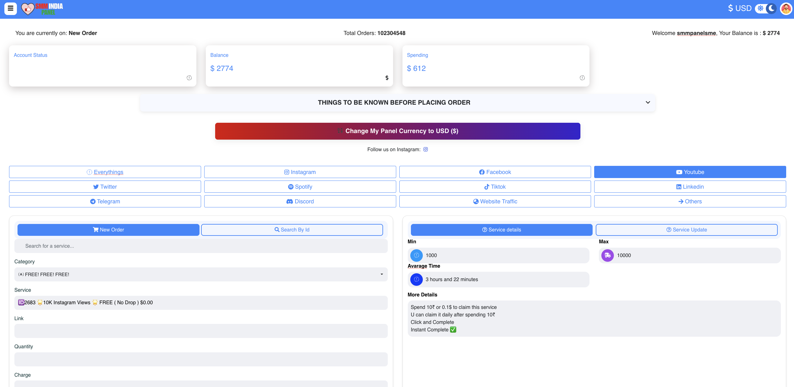Click the Account Status info icon
Image resolution: width=794 pixels, height=387 pixels.
click(189, 78)
